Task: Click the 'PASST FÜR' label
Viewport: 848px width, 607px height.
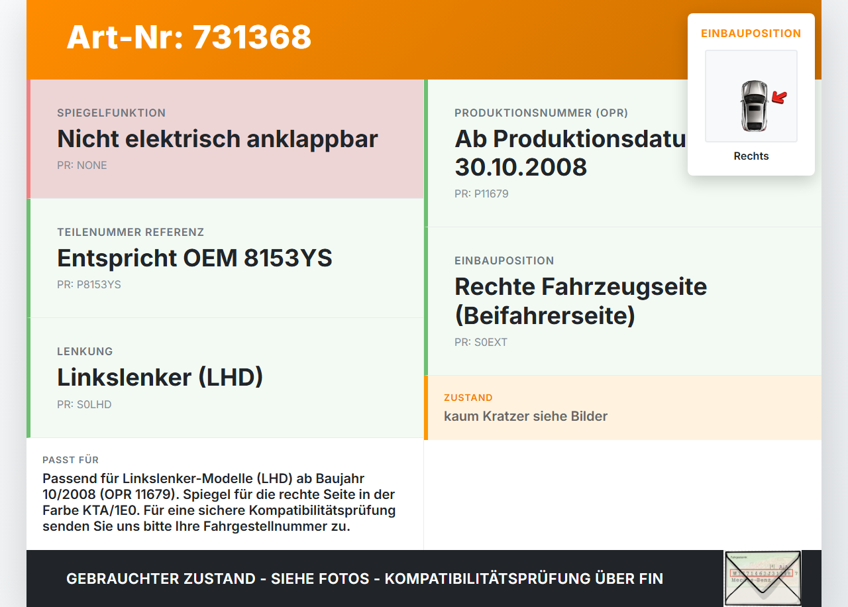Action: coord(71,460)
